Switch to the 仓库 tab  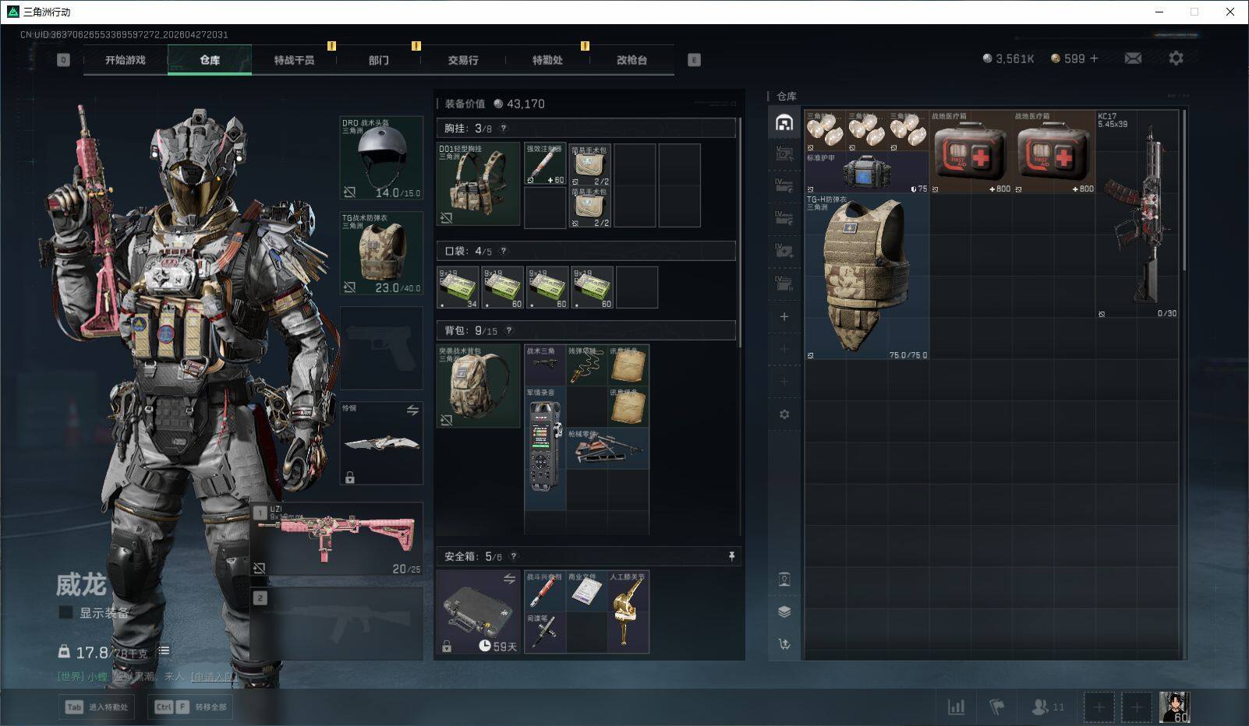click(x=210, y=60)
